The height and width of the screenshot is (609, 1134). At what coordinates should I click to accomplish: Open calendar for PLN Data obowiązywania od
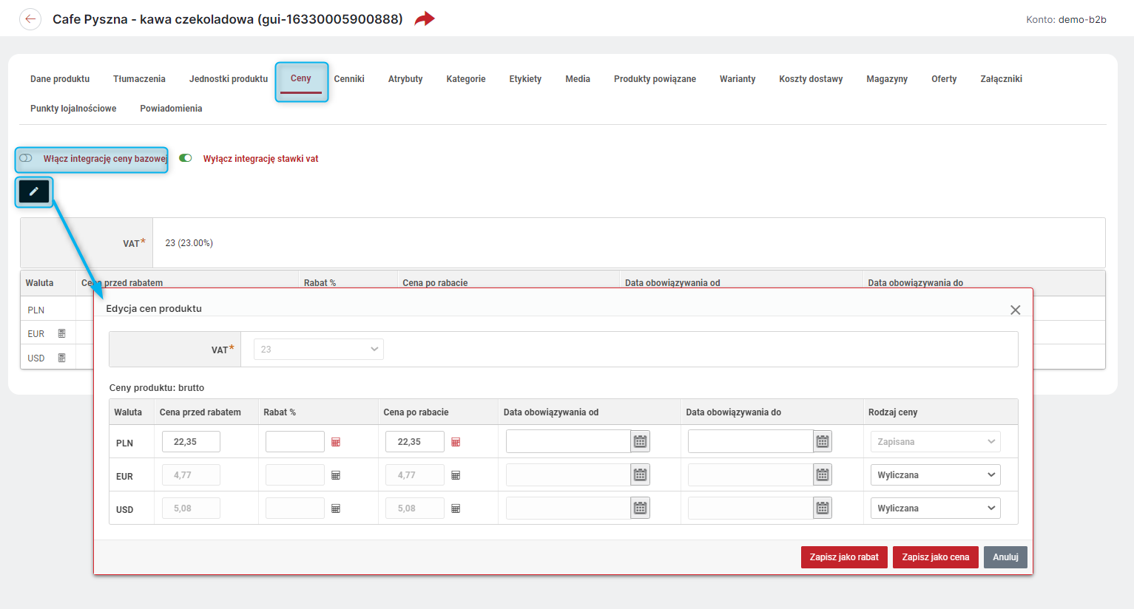pos(641,441)
